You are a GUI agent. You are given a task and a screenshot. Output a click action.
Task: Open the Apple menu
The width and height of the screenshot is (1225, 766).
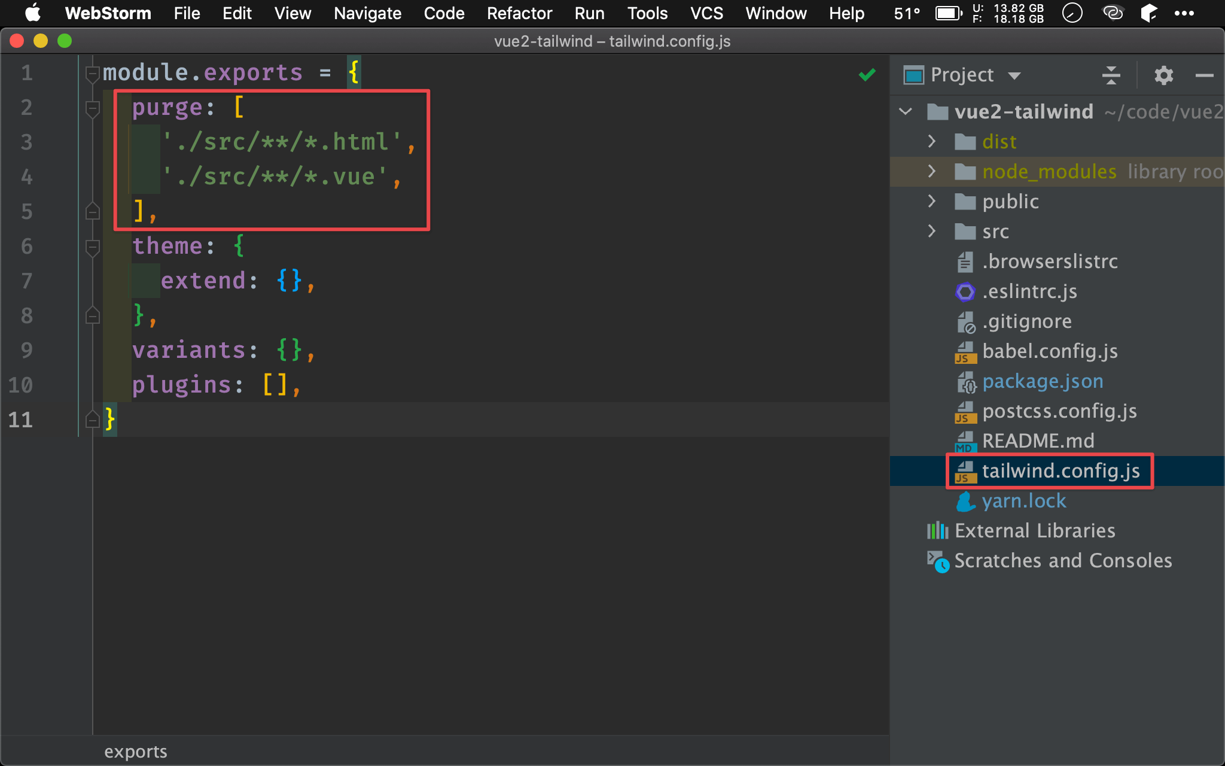pyautogui.click(x=33, y=13)
